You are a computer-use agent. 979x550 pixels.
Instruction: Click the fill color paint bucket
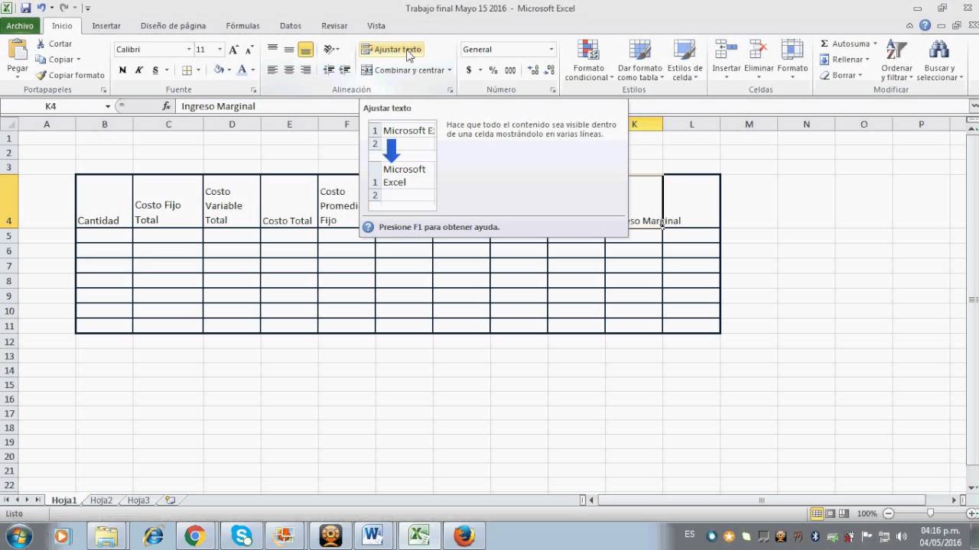point(219,70)
